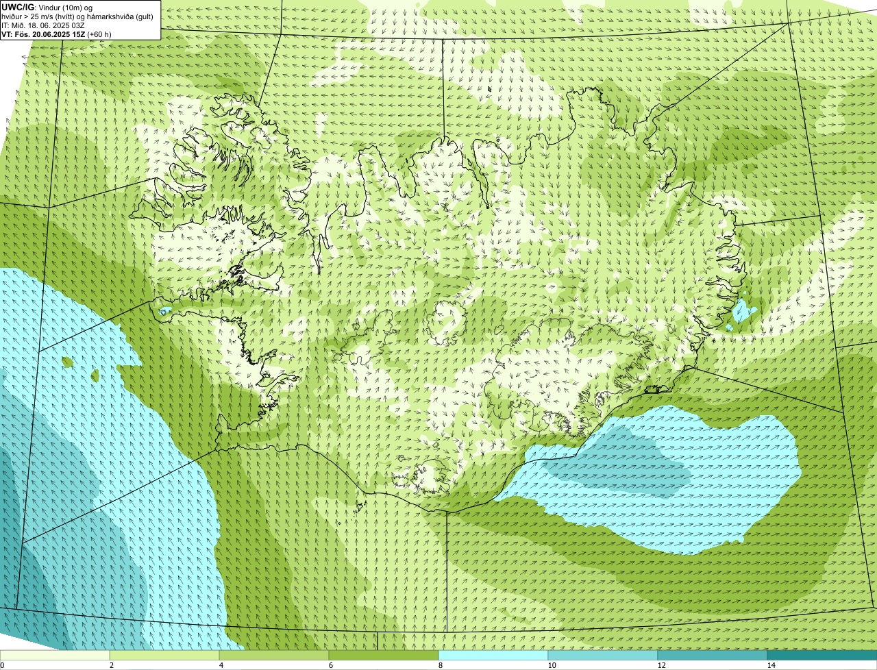Click the 8–10 m/s light cyan legend swatch
This screenshot has width=877, height=670.
point(493,655)
